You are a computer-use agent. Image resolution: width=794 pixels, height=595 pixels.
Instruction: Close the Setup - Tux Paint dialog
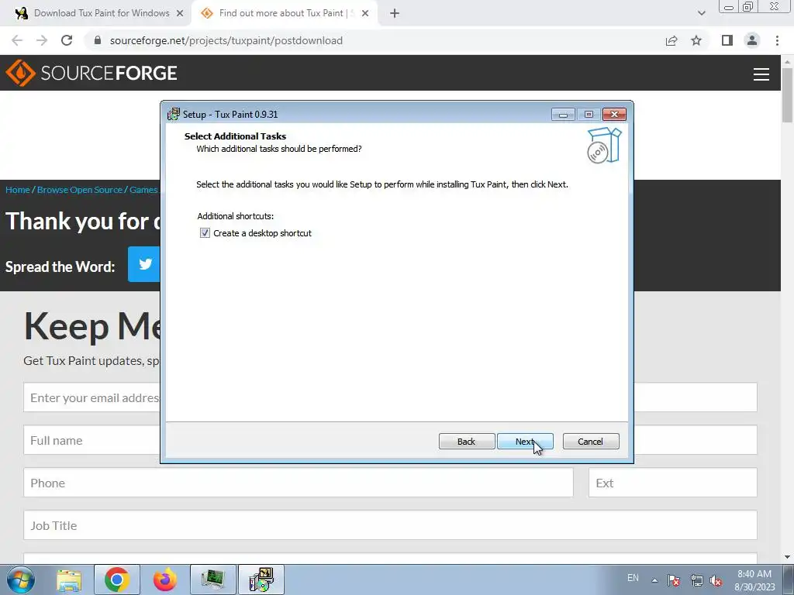pos(614,115)
